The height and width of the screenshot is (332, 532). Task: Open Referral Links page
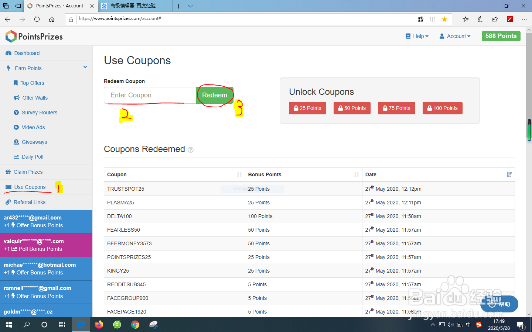(25, 202)
